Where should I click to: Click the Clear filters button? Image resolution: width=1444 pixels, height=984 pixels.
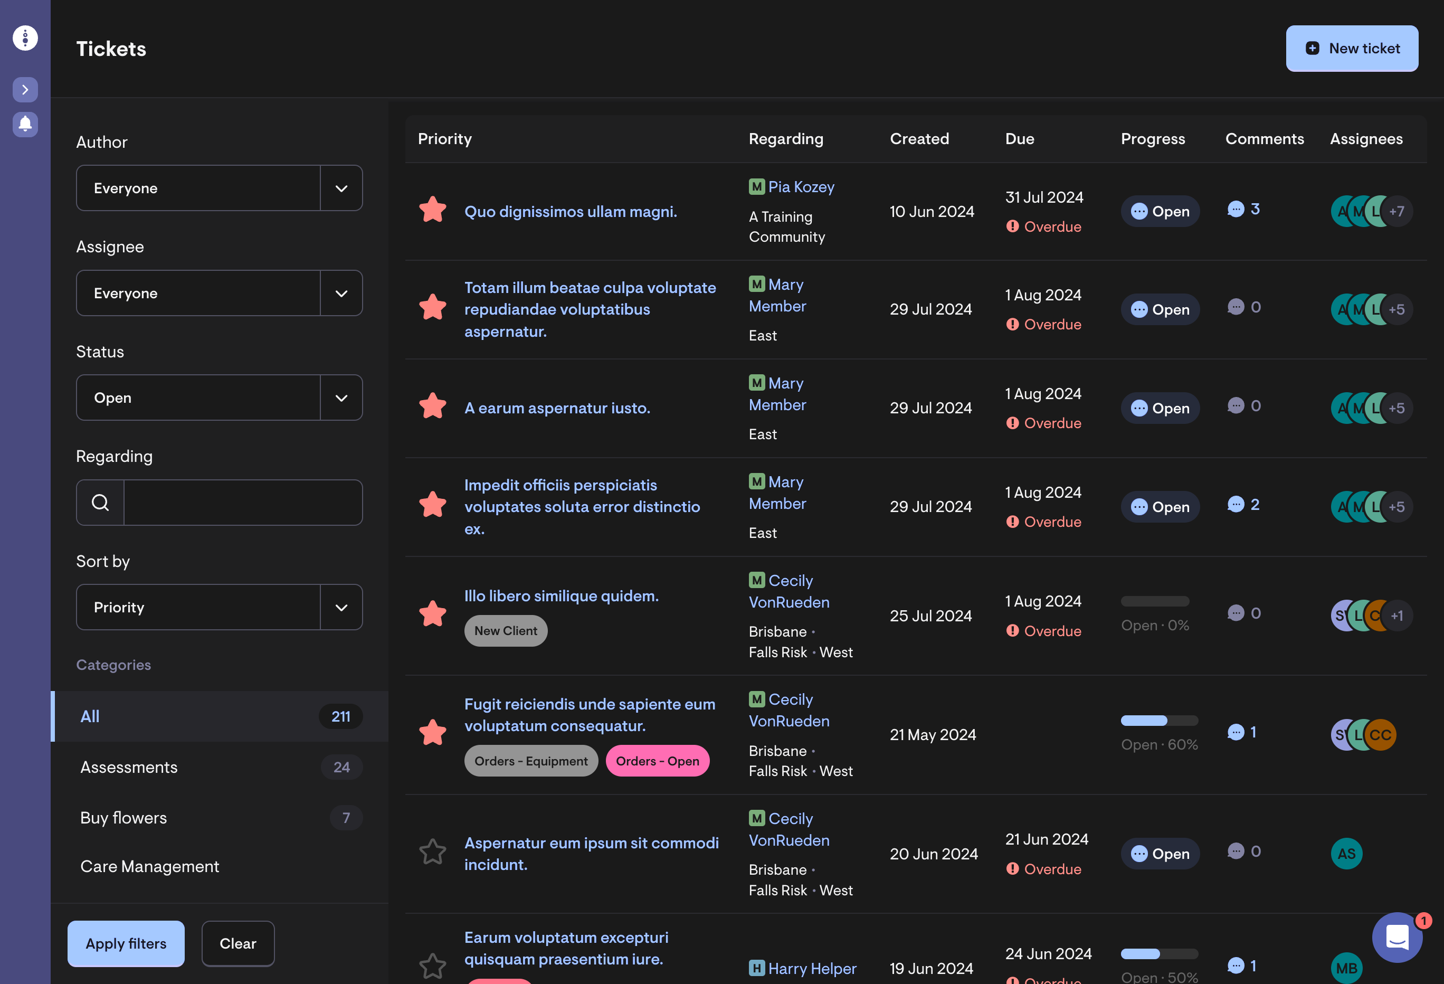pos(238,943)
